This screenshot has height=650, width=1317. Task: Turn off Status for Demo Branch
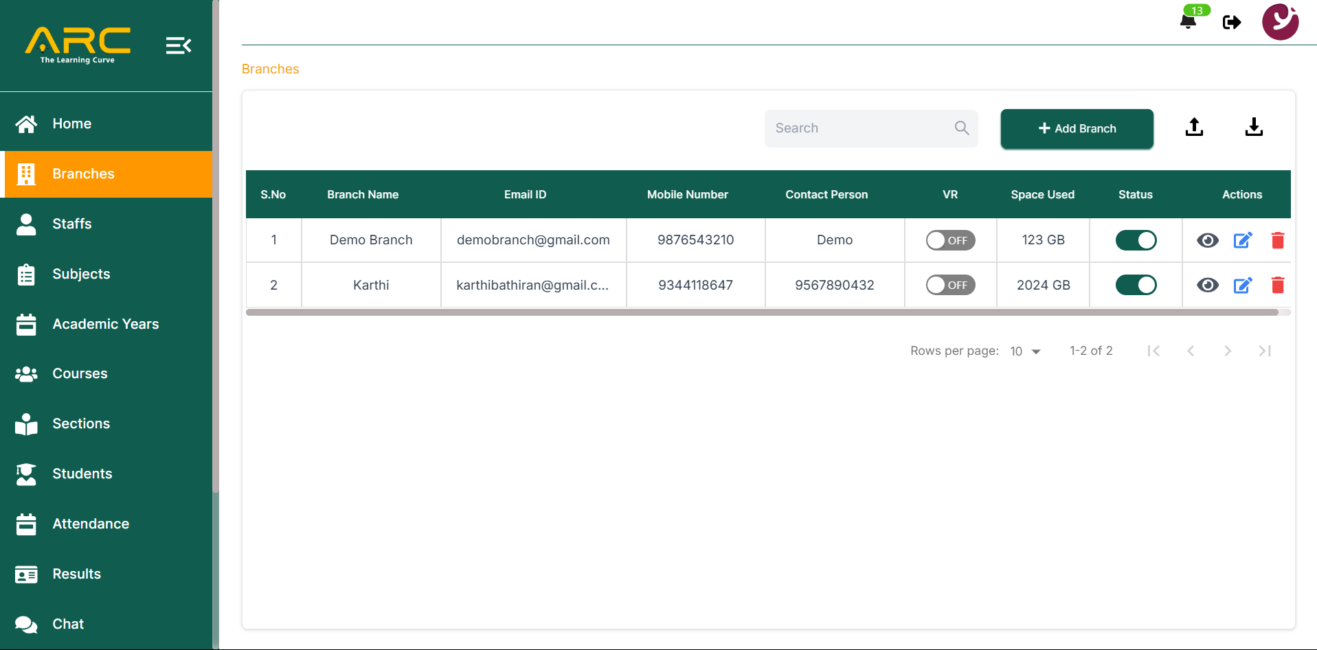tap(1136, 240)
